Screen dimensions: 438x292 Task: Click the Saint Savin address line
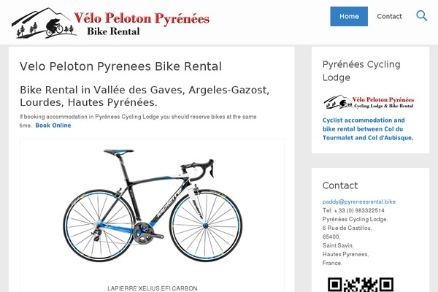click(339, 245)
